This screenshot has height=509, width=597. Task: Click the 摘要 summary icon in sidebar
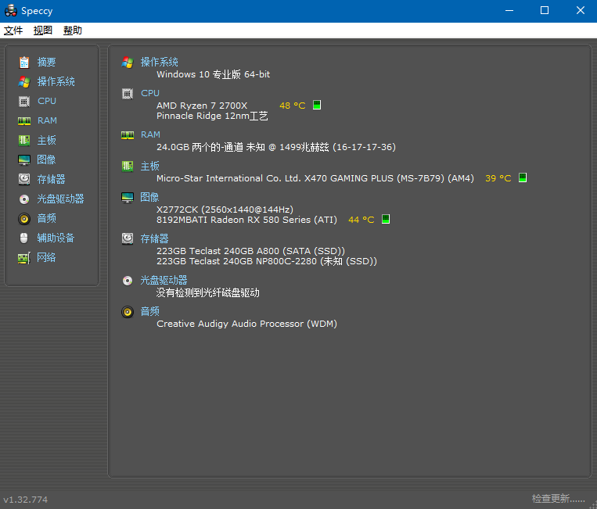pyautogui.click(x=24, y=62)
